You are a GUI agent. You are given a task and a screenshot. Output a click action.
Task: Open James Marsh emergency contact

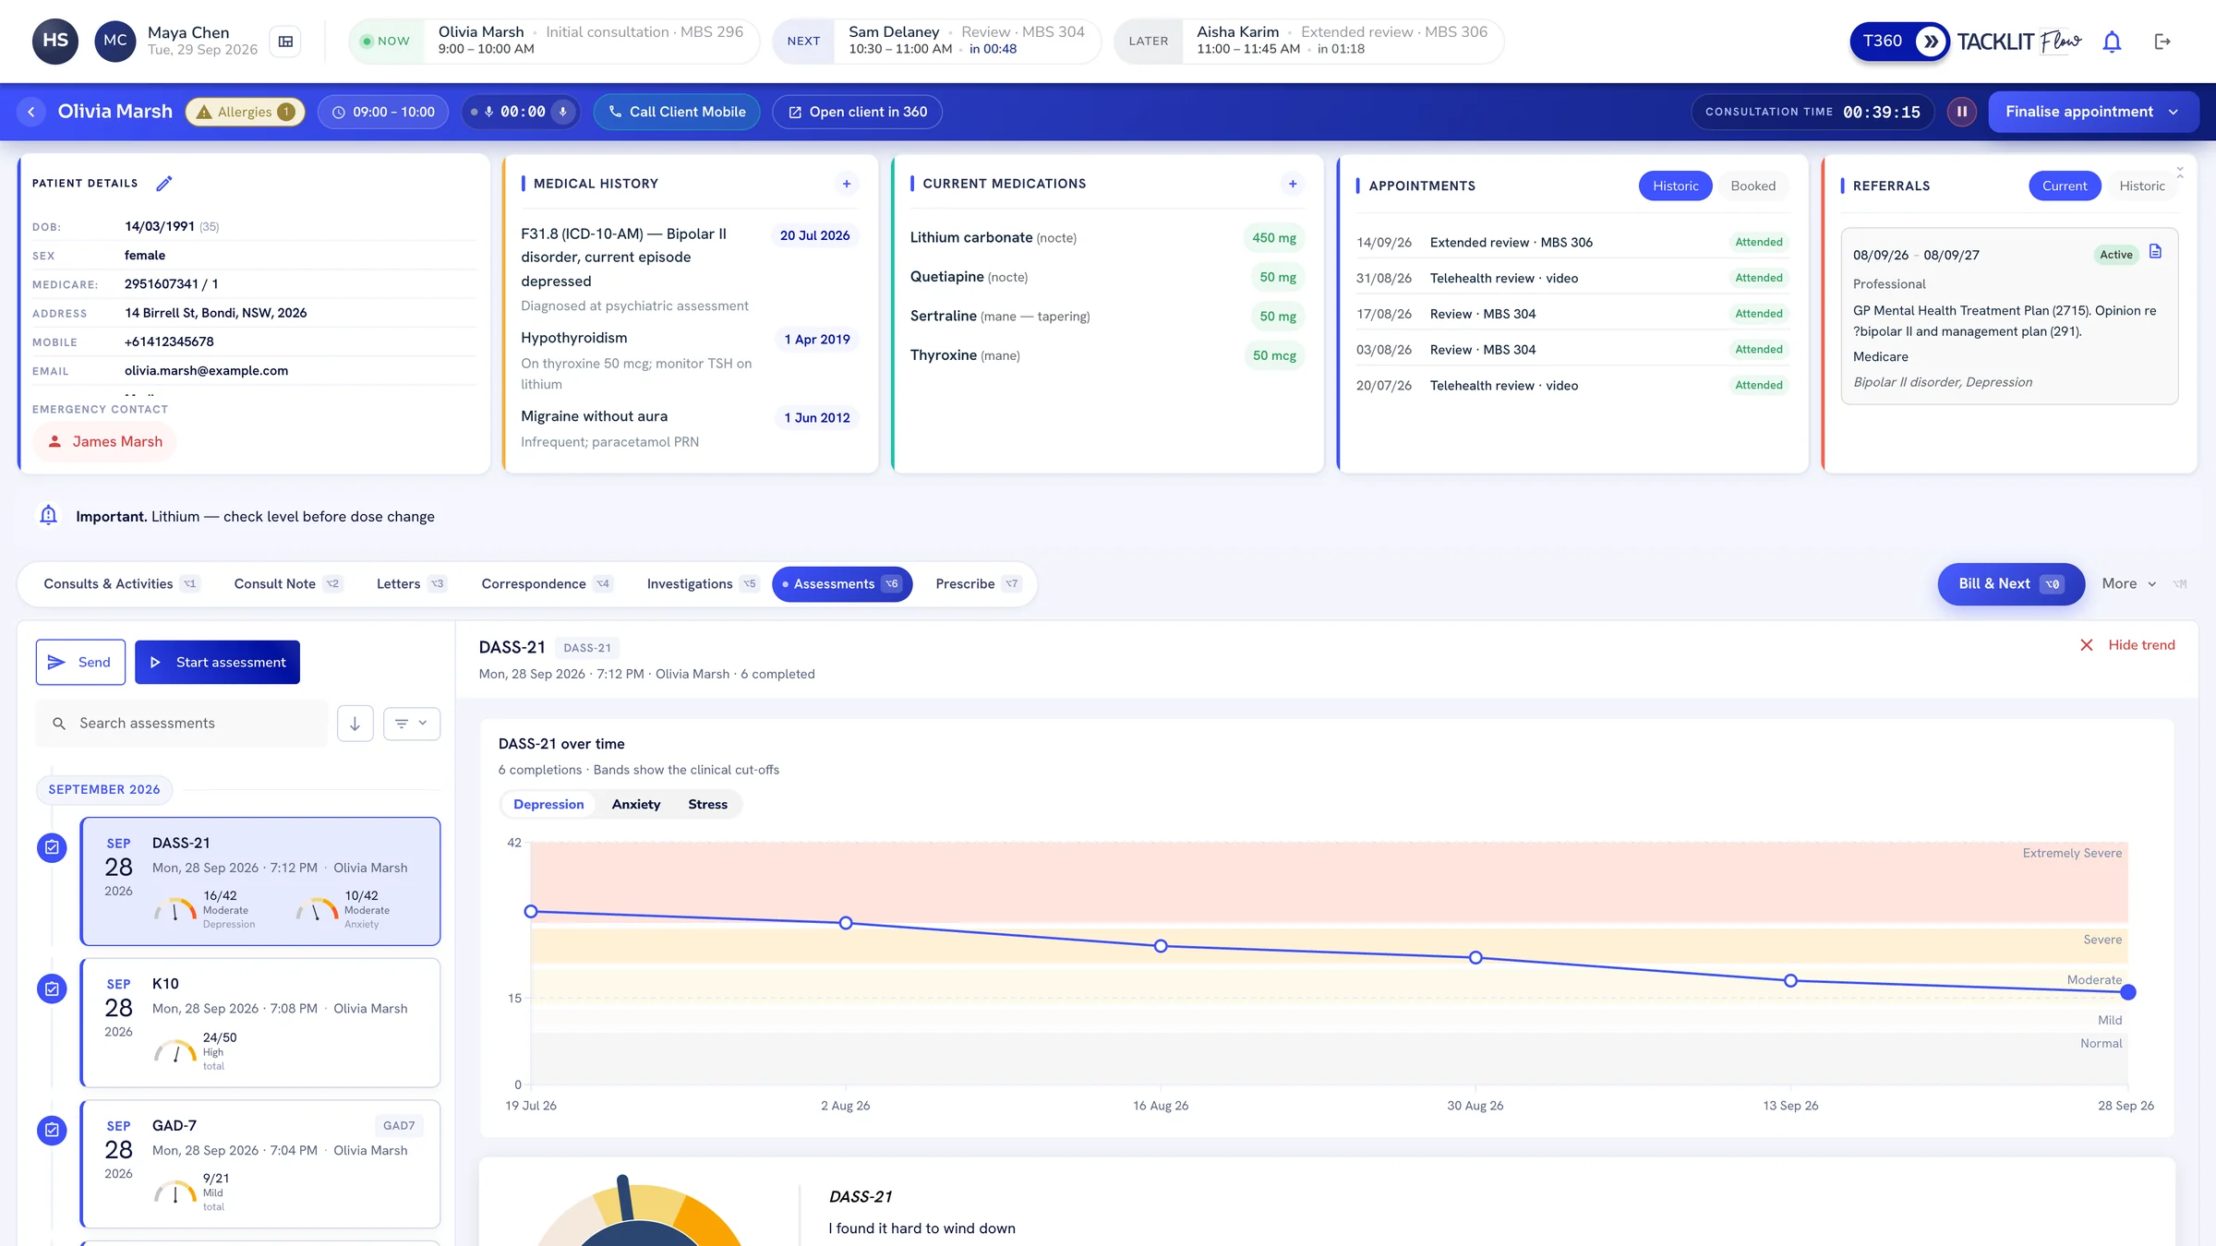[104, 442]
